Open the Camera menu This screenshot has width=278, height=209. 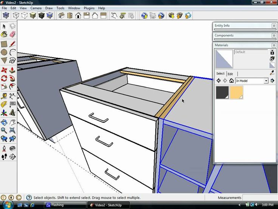coord(36,8)
